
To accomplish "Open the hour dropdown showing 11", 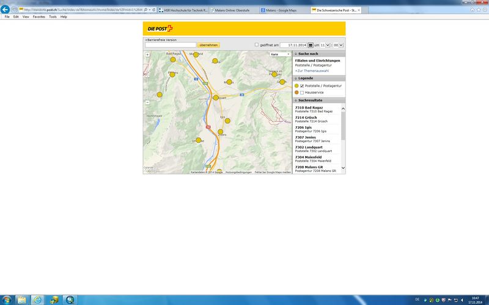I will pos(325,45).
